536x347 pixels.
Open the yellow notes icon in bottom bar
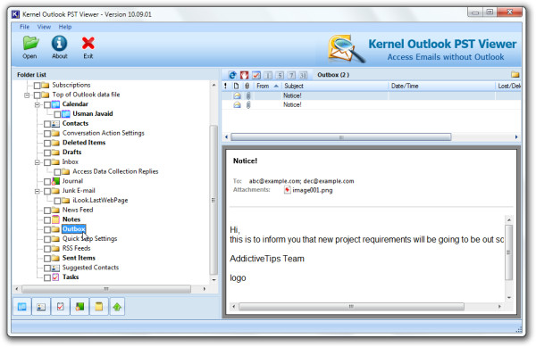point(99,307)
